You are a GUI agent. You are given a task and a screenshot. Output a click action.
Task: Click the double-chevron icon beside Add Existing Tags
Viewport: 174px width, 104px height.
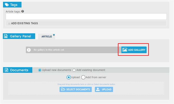click(9, 23)
